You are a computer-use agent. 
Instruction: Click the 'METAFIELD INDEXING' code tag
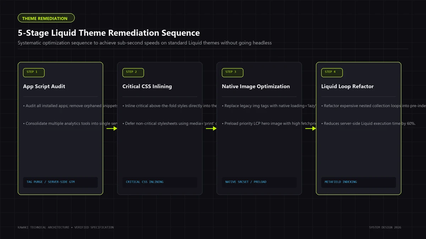tap(359, 182)
